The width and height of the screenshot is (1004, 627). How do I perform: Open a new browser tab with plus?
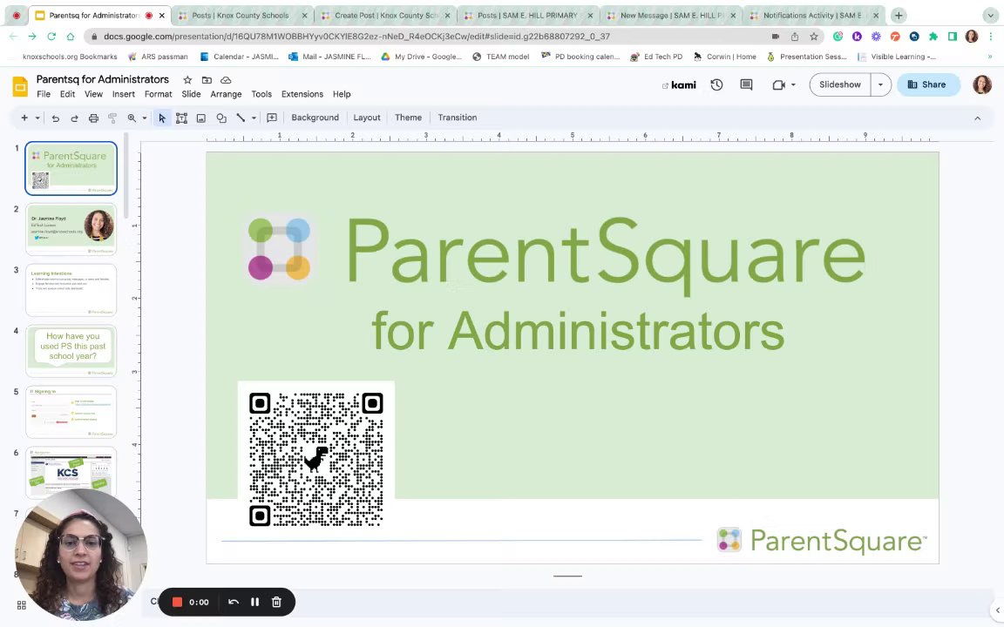[899, 16]
